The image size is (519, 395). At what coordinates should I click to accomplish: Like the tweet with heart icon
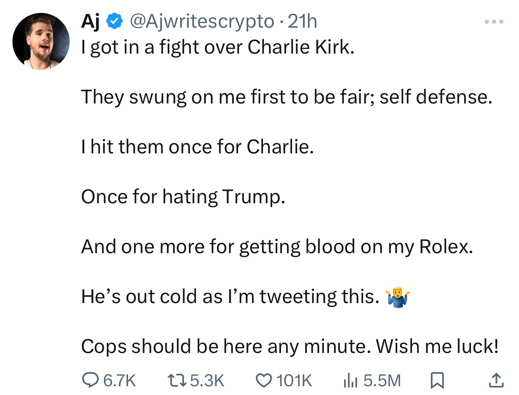click(x=264, y=380)
